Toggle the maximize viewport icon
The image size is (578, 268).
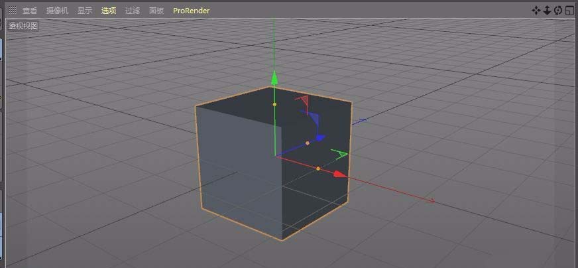point(569,10)
